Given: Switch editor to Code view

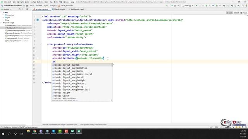Looking at the screenshot, I should (229, 13).
